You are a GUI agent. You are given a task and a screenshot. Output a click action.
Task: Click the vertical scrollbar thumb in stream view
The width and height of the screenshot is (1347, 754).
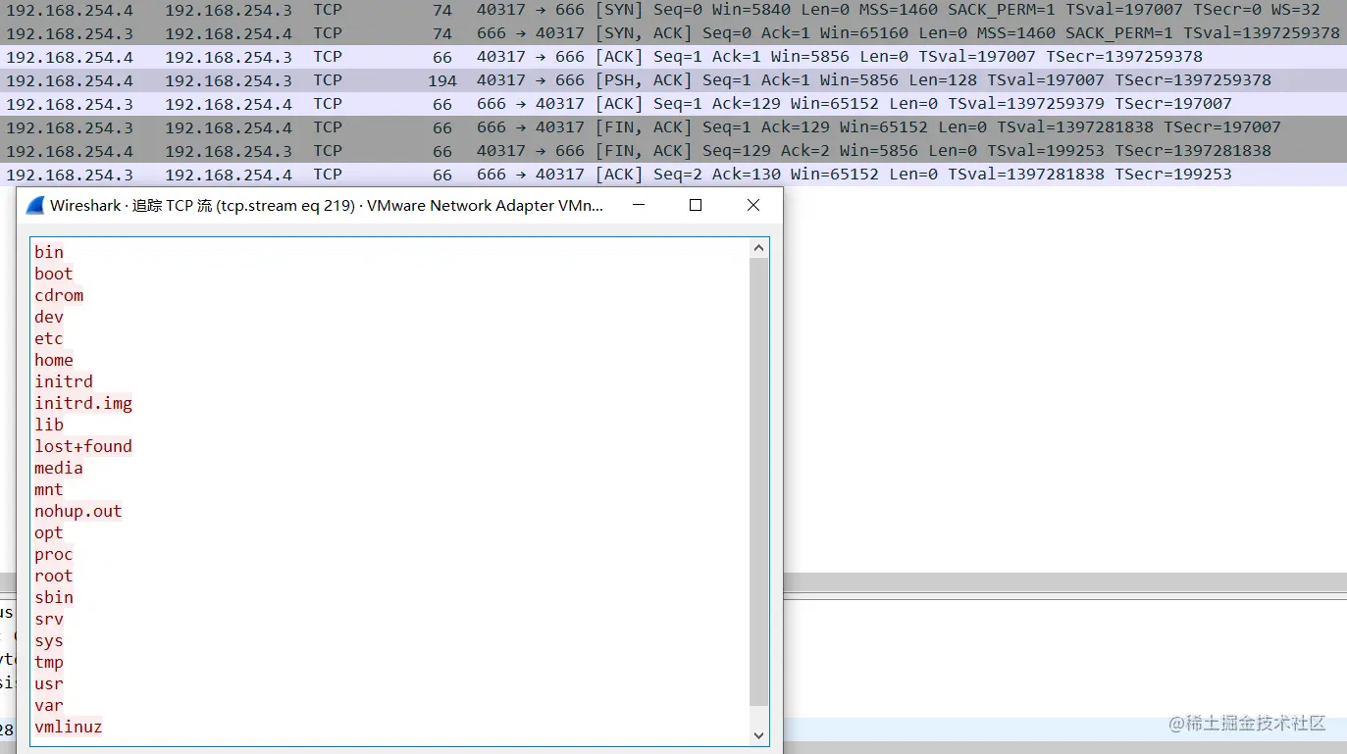click(758, 481)
